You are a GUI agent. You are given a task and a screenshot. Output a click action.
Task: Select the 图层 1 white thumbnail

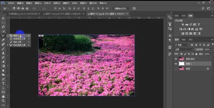[182, 64]
